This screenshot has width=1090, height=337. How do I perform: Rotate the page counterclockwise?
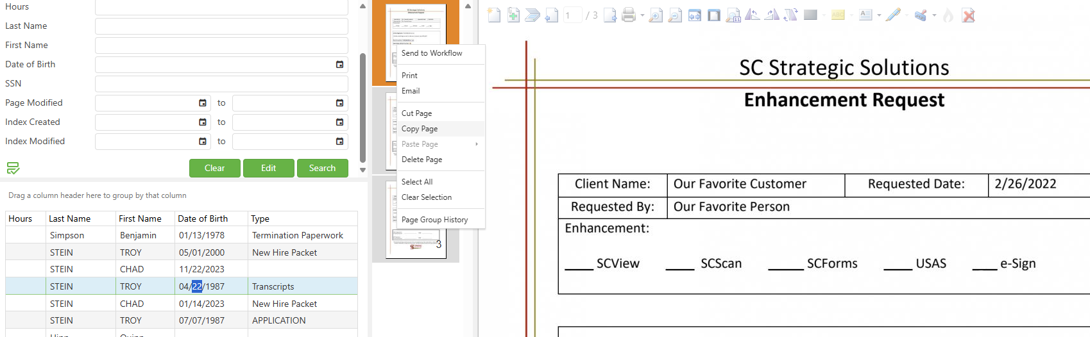753,15
